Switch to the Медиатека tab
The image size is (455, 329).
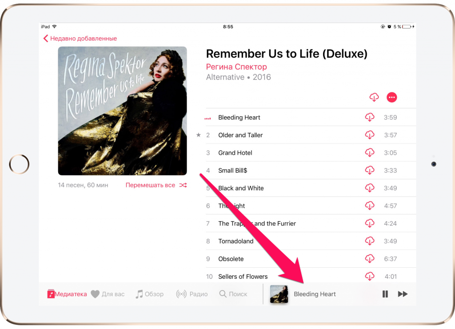point(67,294)
